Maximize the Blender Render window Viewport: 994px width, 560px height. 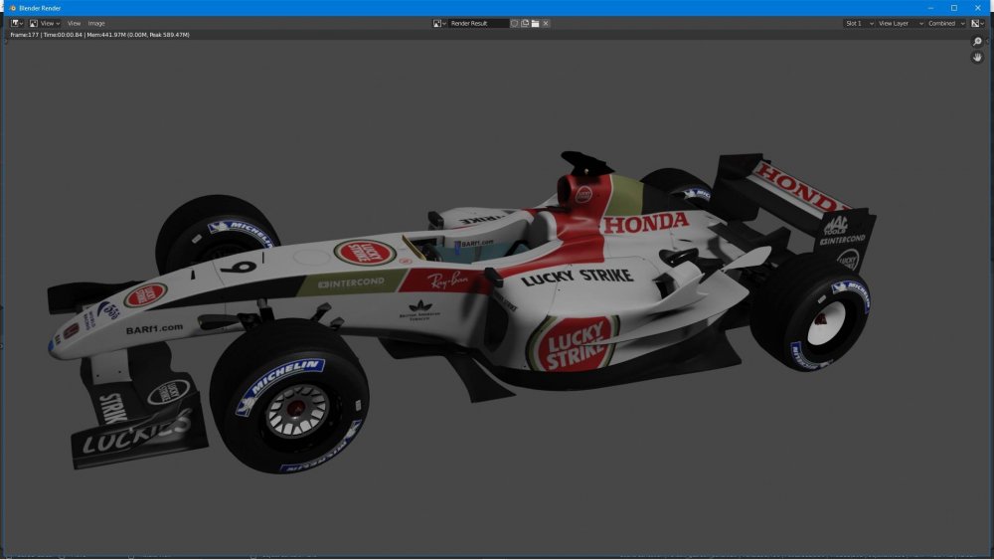(x=953, y=8)
